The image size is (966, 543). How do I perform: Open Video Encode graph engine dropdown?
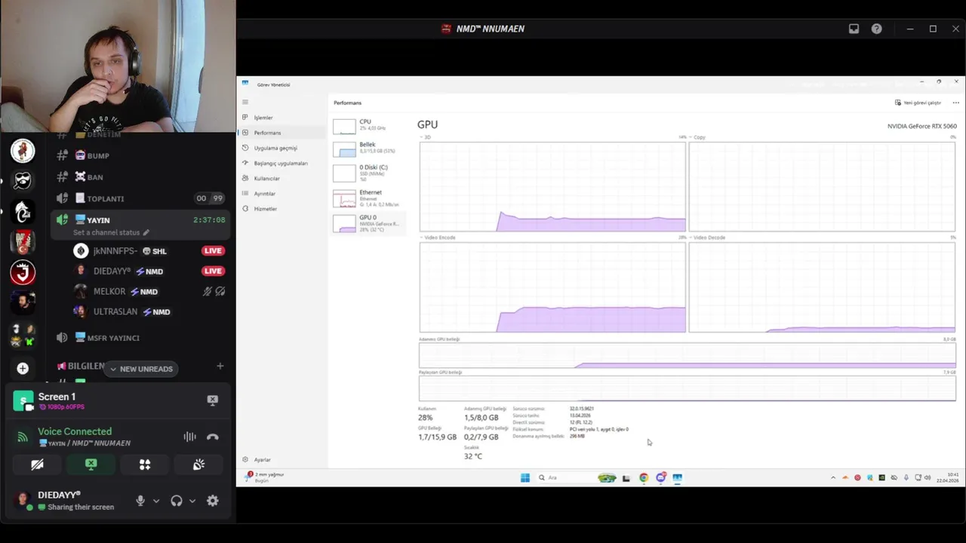click(438, 238)
